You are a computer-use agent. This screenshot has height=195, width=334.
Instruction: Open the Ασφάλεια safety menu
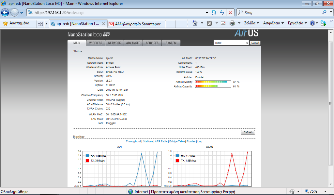click(273, 23)
